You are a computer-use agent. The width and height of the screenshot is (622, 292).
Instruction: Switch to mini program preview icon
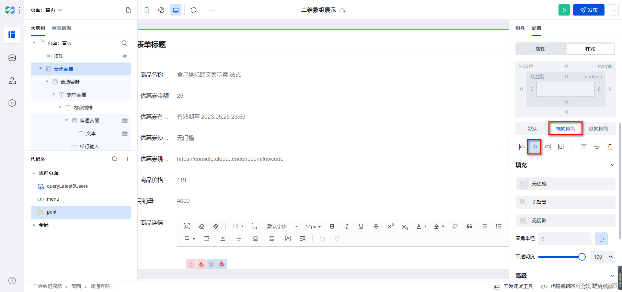161,10
